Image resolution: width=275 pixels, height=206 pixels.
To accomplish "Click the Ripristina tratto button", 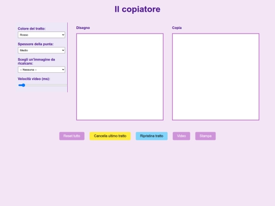I will point(152,136).
